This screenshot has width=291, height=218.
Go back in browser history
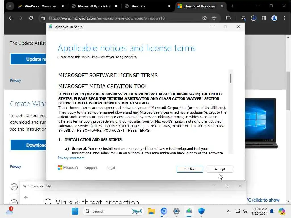click(x=11, y=18)
